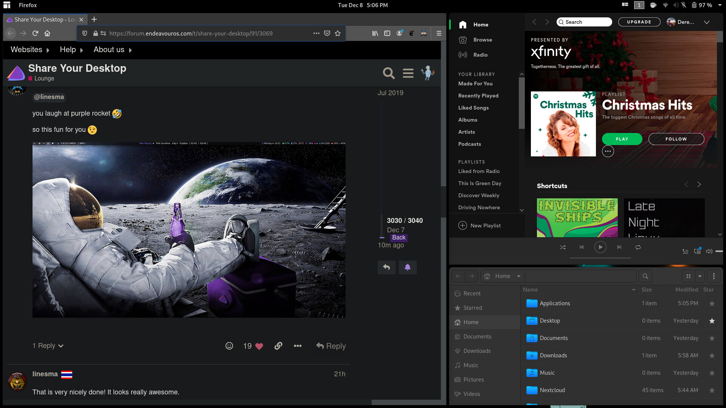The image size is (726, 408).
Task: Click Back in the topic timeline
Action: pos(399,238)
